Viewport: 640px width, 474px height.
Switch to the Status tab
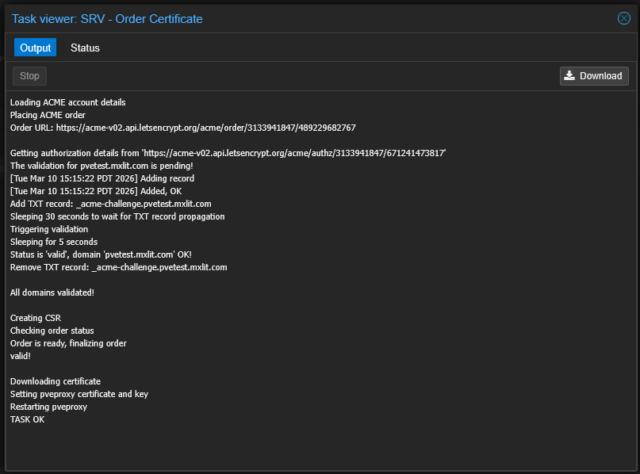(85, 48)
